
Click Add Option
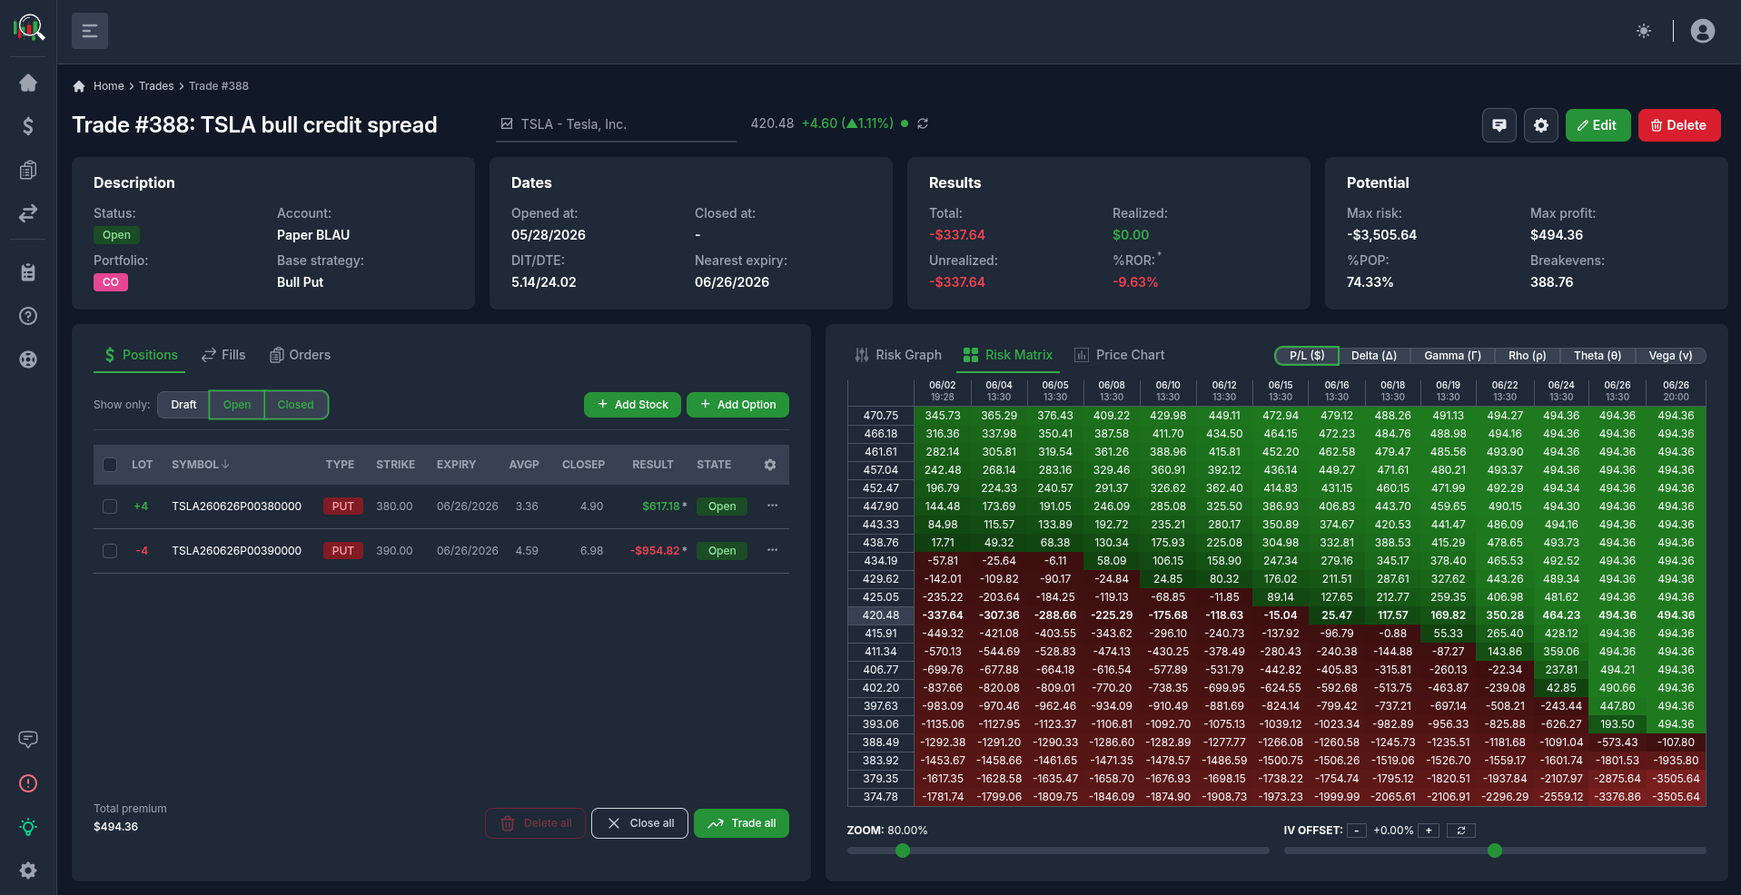[x=737, y=405]
